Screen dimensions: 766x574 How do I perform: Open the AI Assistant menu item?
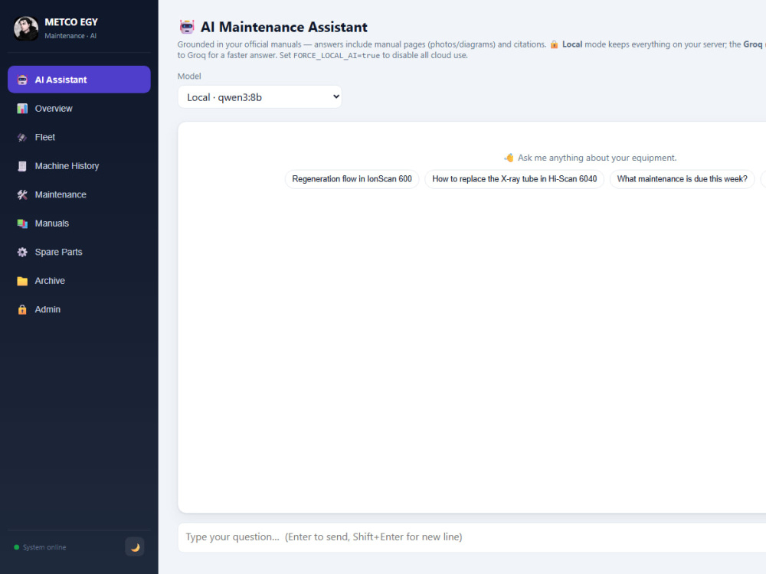(79, 80)
